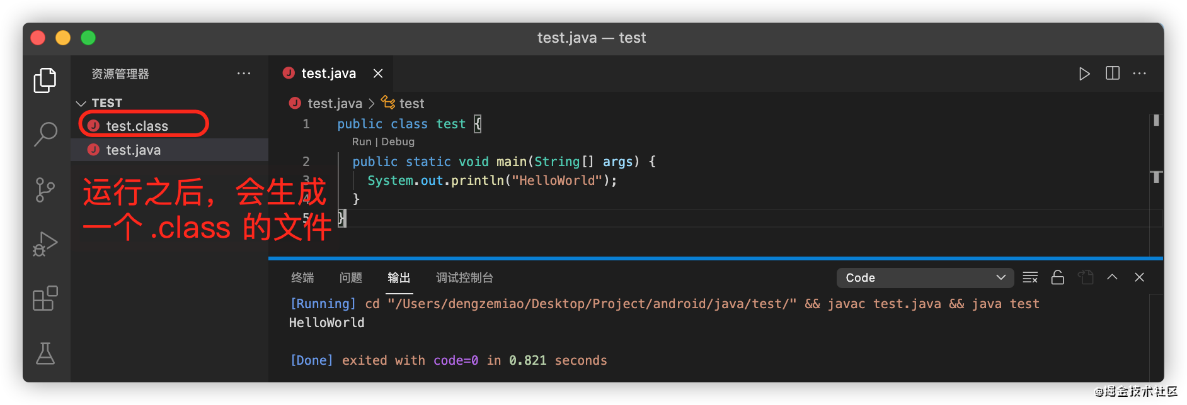Switch to the 调试控制台 tab
The height and width of the screenshot is (405, 1187).
pos(464,277)
